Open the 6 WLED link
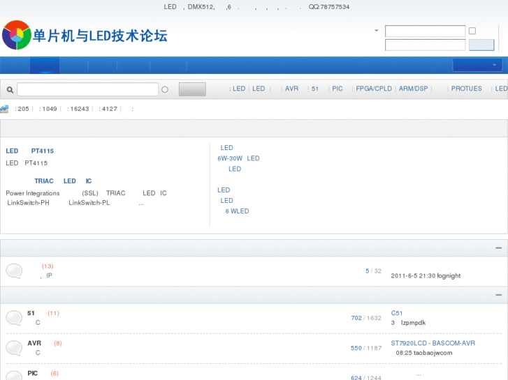 click(237, 211)
